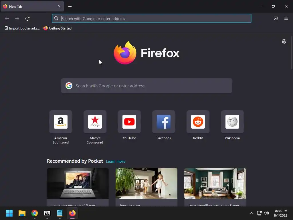Go forward one page
The width and height of the screenshot is (293, 220).
click(x=17, y=19)
